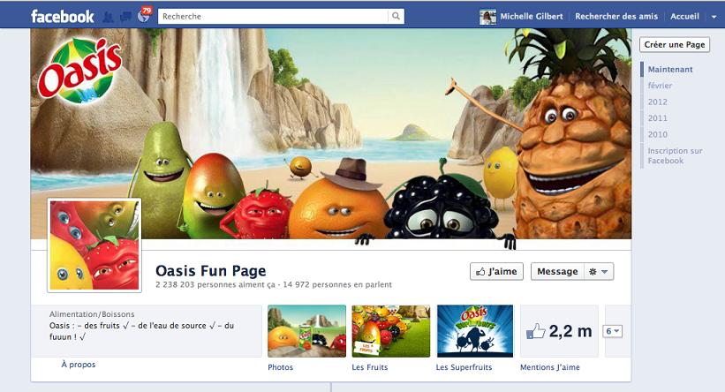Click the gear icon beside Message
The height and width of the screenshot is (392, 725).
coord(593,272)
